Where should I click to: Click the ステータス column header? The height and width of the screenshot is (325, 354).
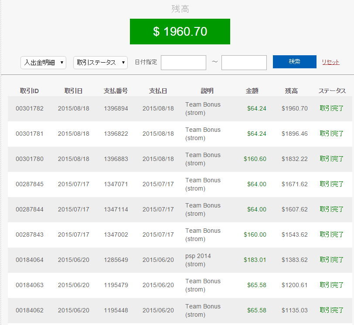tap(332, 91)
